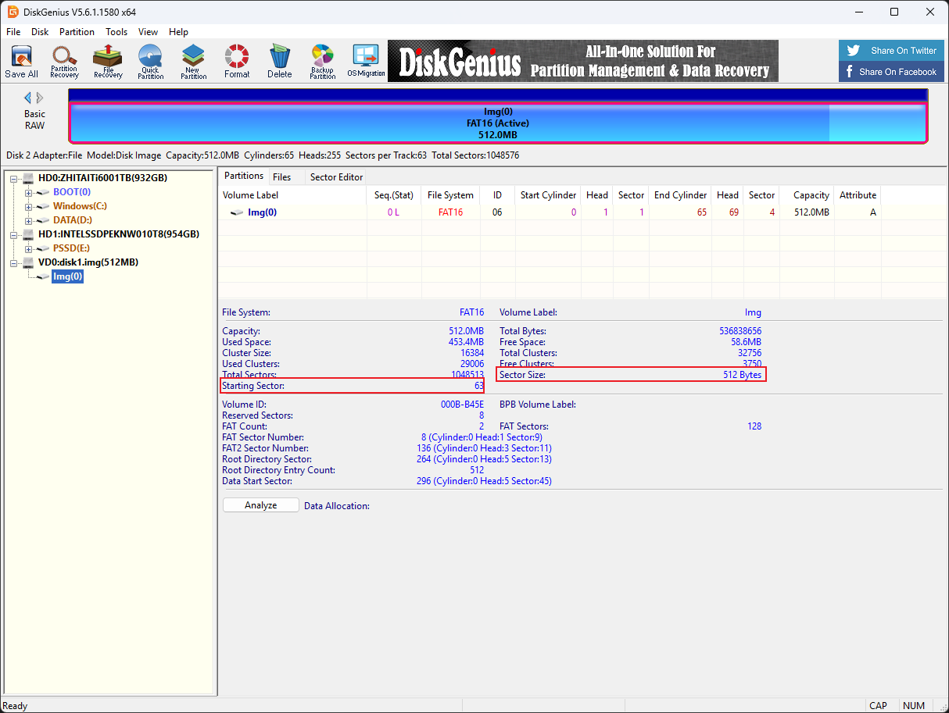Select HD0:ZHITAITi6001TB disk in tree
This screenshot has height=713, width=949.
pyautogui.click(x=102, y=178)
